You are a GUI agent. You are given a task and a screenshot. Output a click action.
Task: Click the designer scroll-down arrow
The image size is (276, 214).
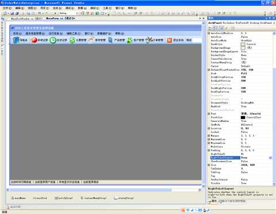tap(204, 186)
